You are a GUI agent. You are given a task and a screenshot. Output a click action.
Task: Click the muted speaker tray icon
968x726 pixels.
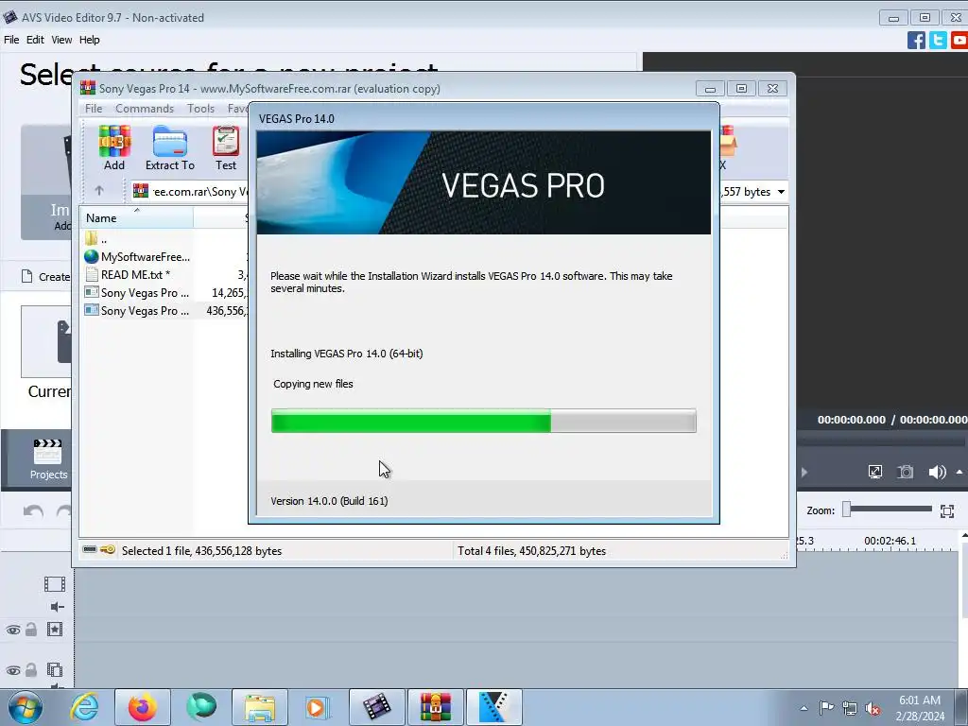tap(873, 708)
